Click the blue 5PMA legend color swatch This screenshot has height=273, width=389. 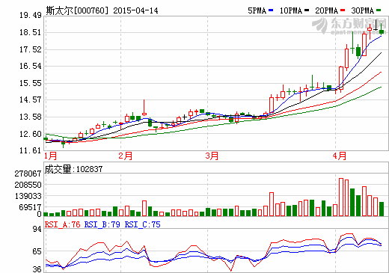click(x=271, y=10)
